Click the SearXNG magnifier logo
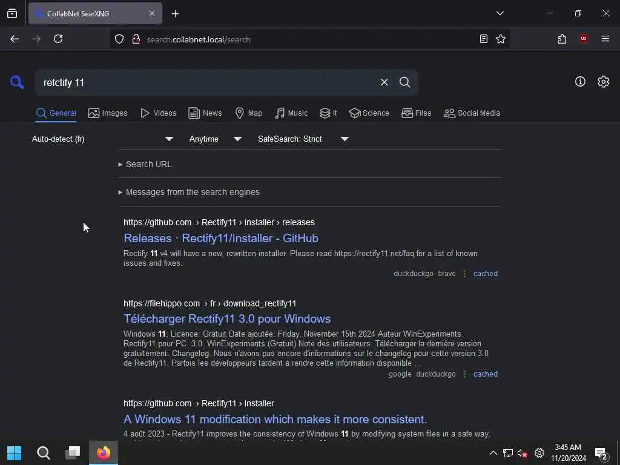 [17, 82]
